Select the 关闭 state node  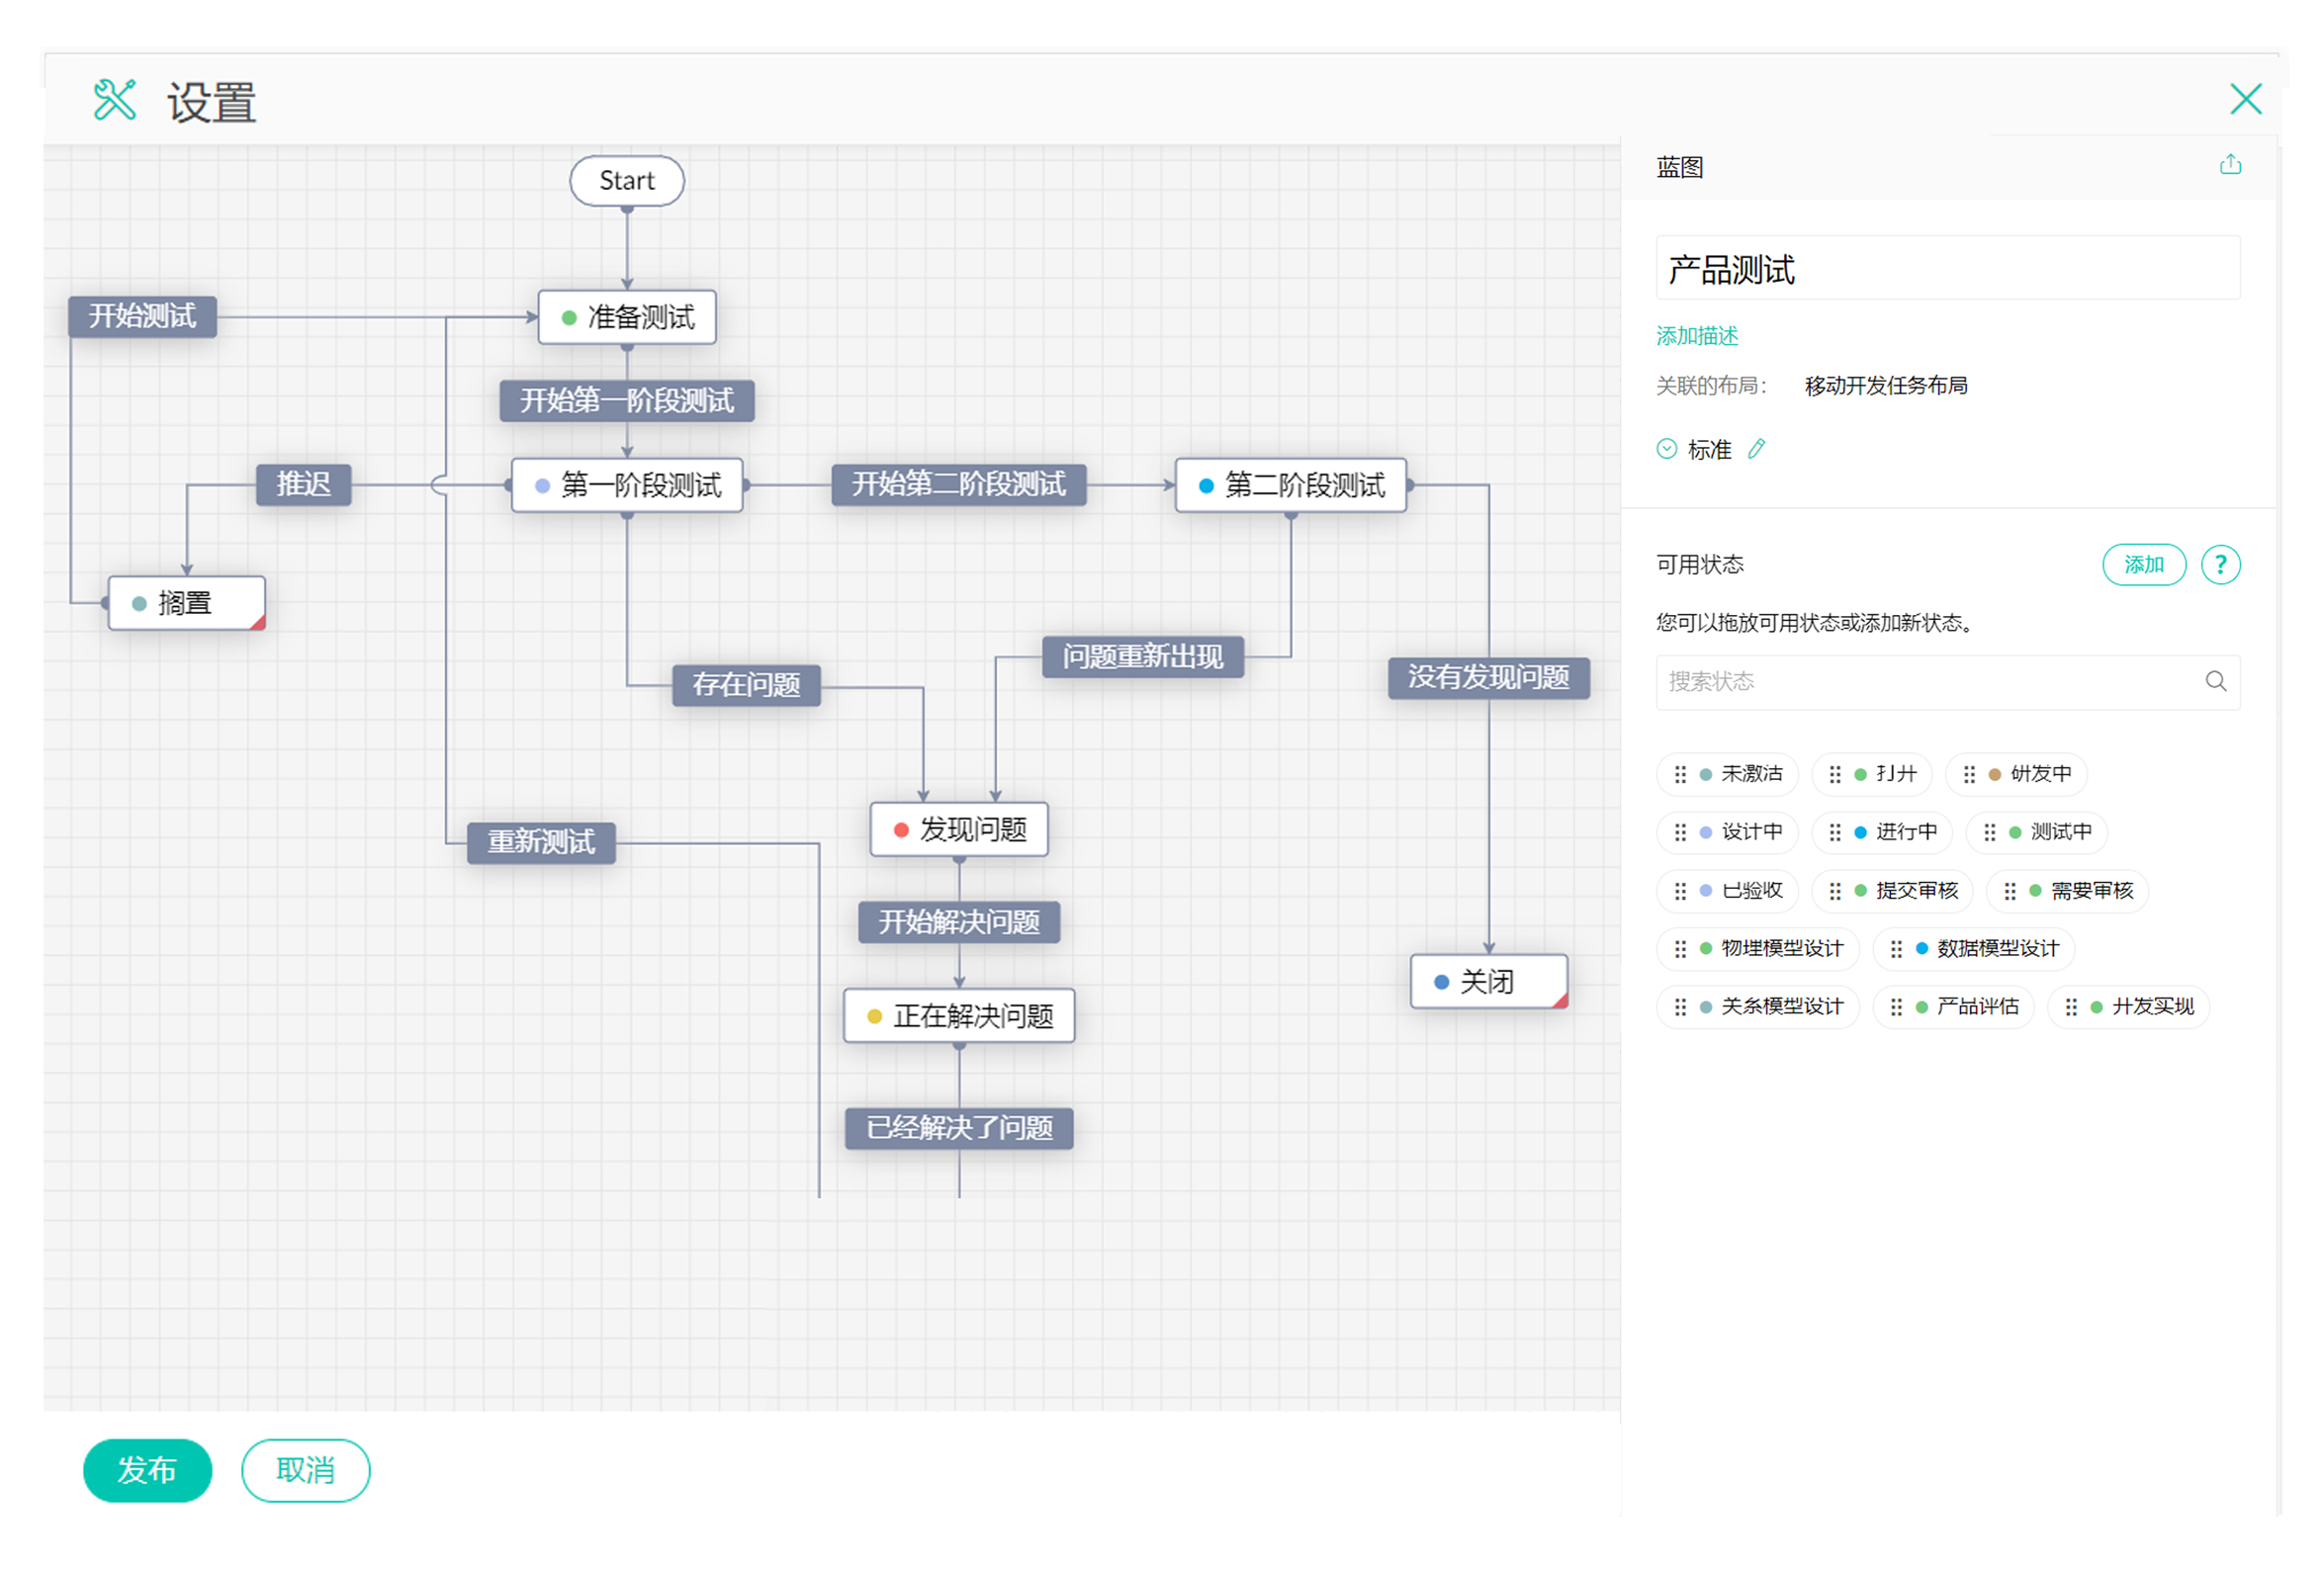click(x=1486, y=981)
